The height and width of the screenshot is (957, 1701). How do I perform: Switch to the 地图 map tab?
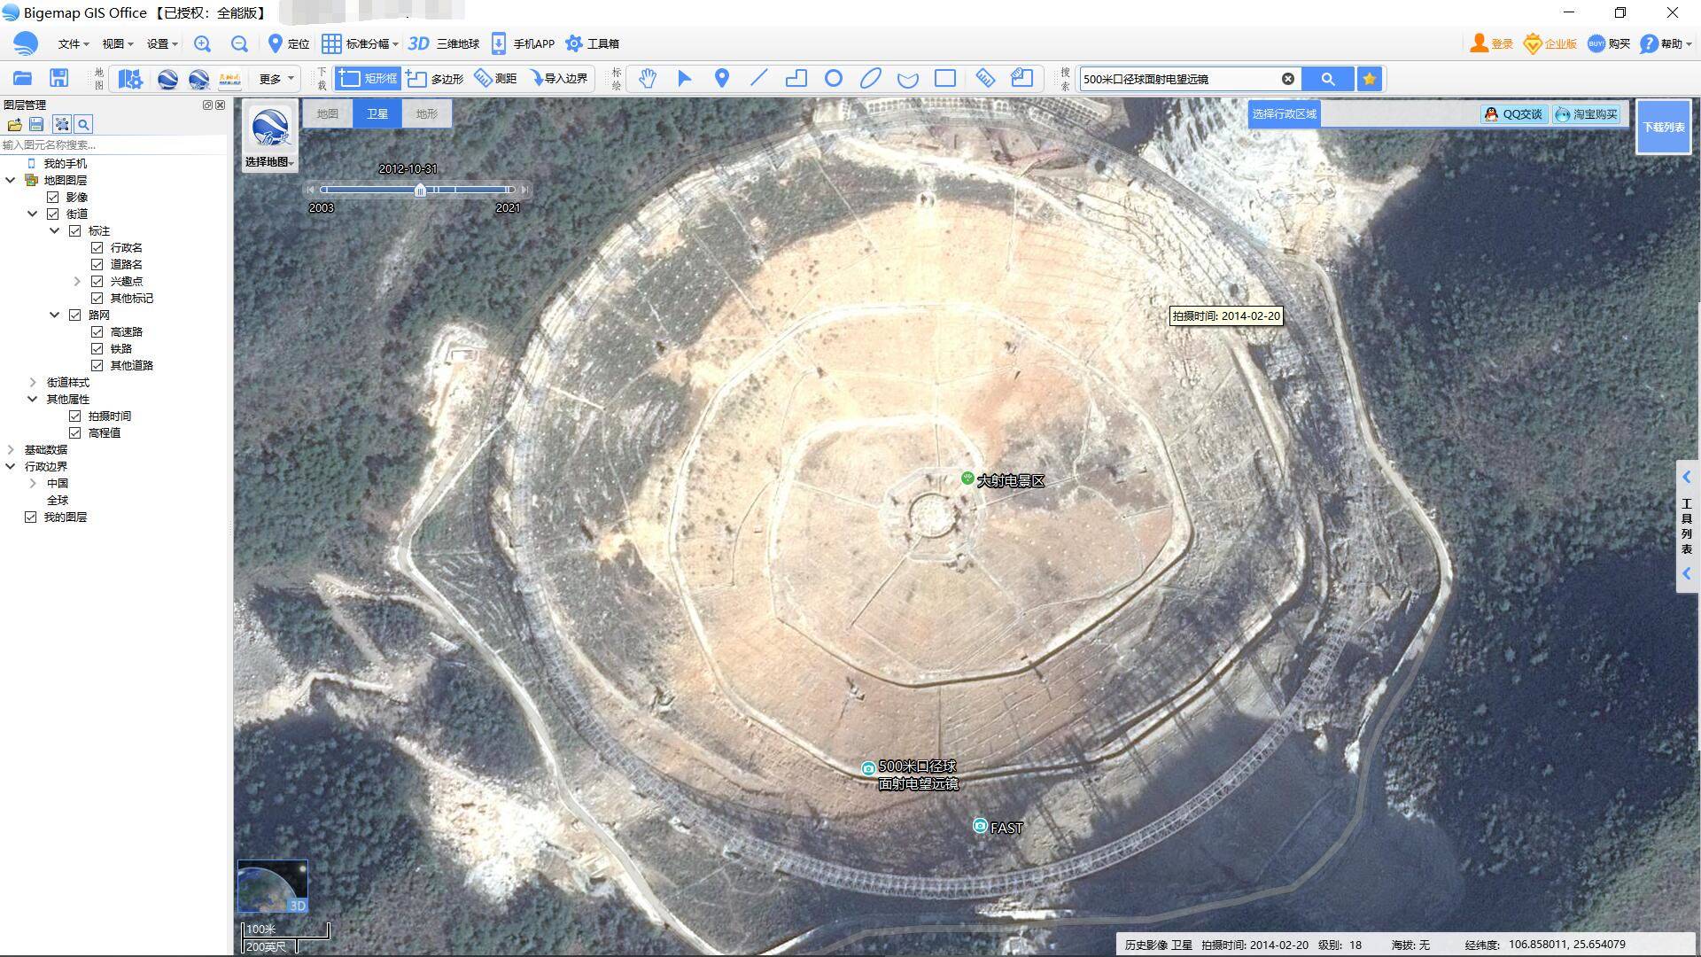(x=328, y=113)
